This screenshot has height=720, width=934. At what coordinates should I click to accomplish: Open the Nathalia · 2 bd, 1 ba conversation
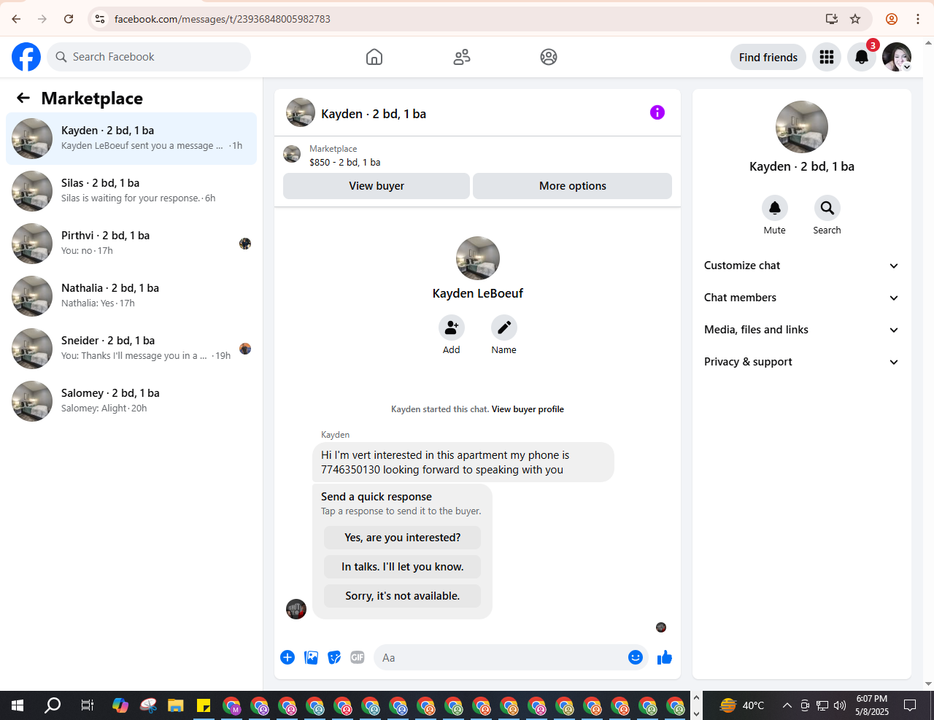point(131,296)
